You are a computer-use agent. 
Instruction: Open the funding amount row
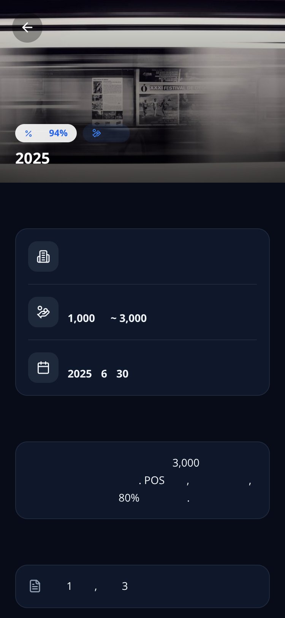[142, 312]
